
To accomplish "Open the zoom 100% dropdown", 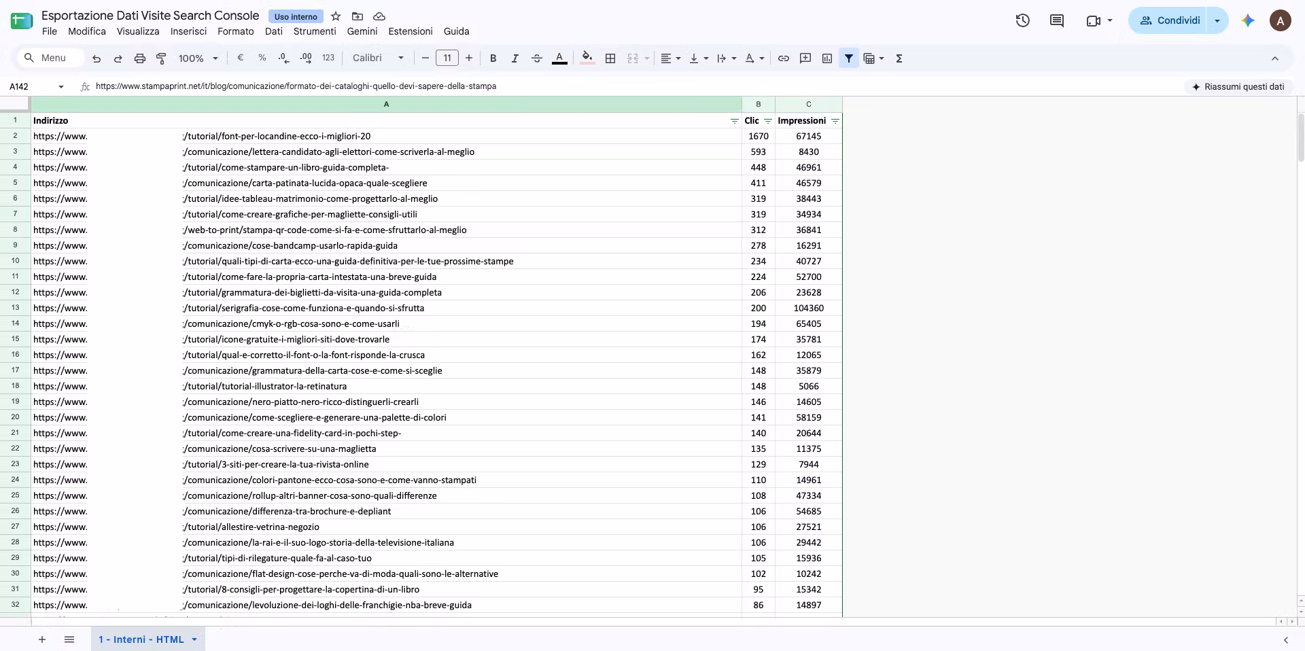I will click(198, 58).
